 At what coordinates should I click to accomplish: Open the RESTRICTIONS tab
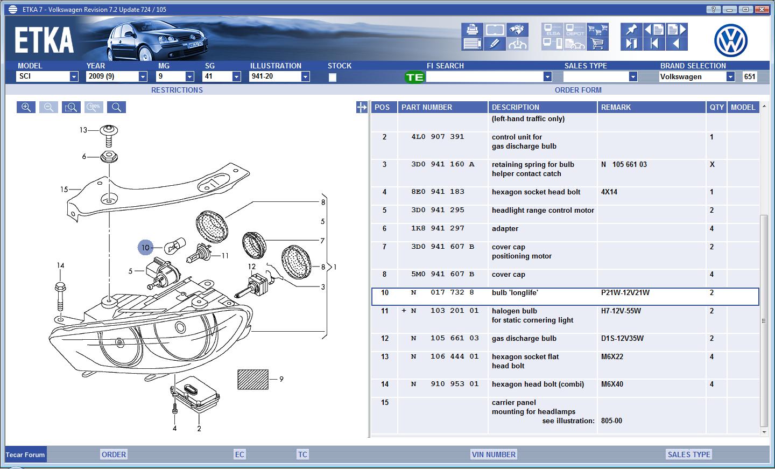pyautogui.click(x=177, y=90)
